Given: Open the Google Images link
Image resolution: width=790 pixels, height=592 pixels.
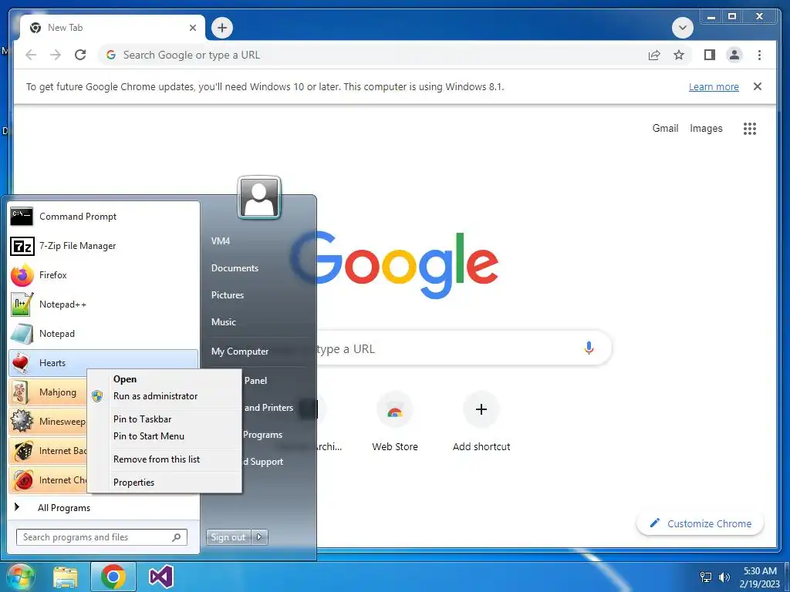Looking at the screenshot, I should pyautogui.click(x=706, y=129).
